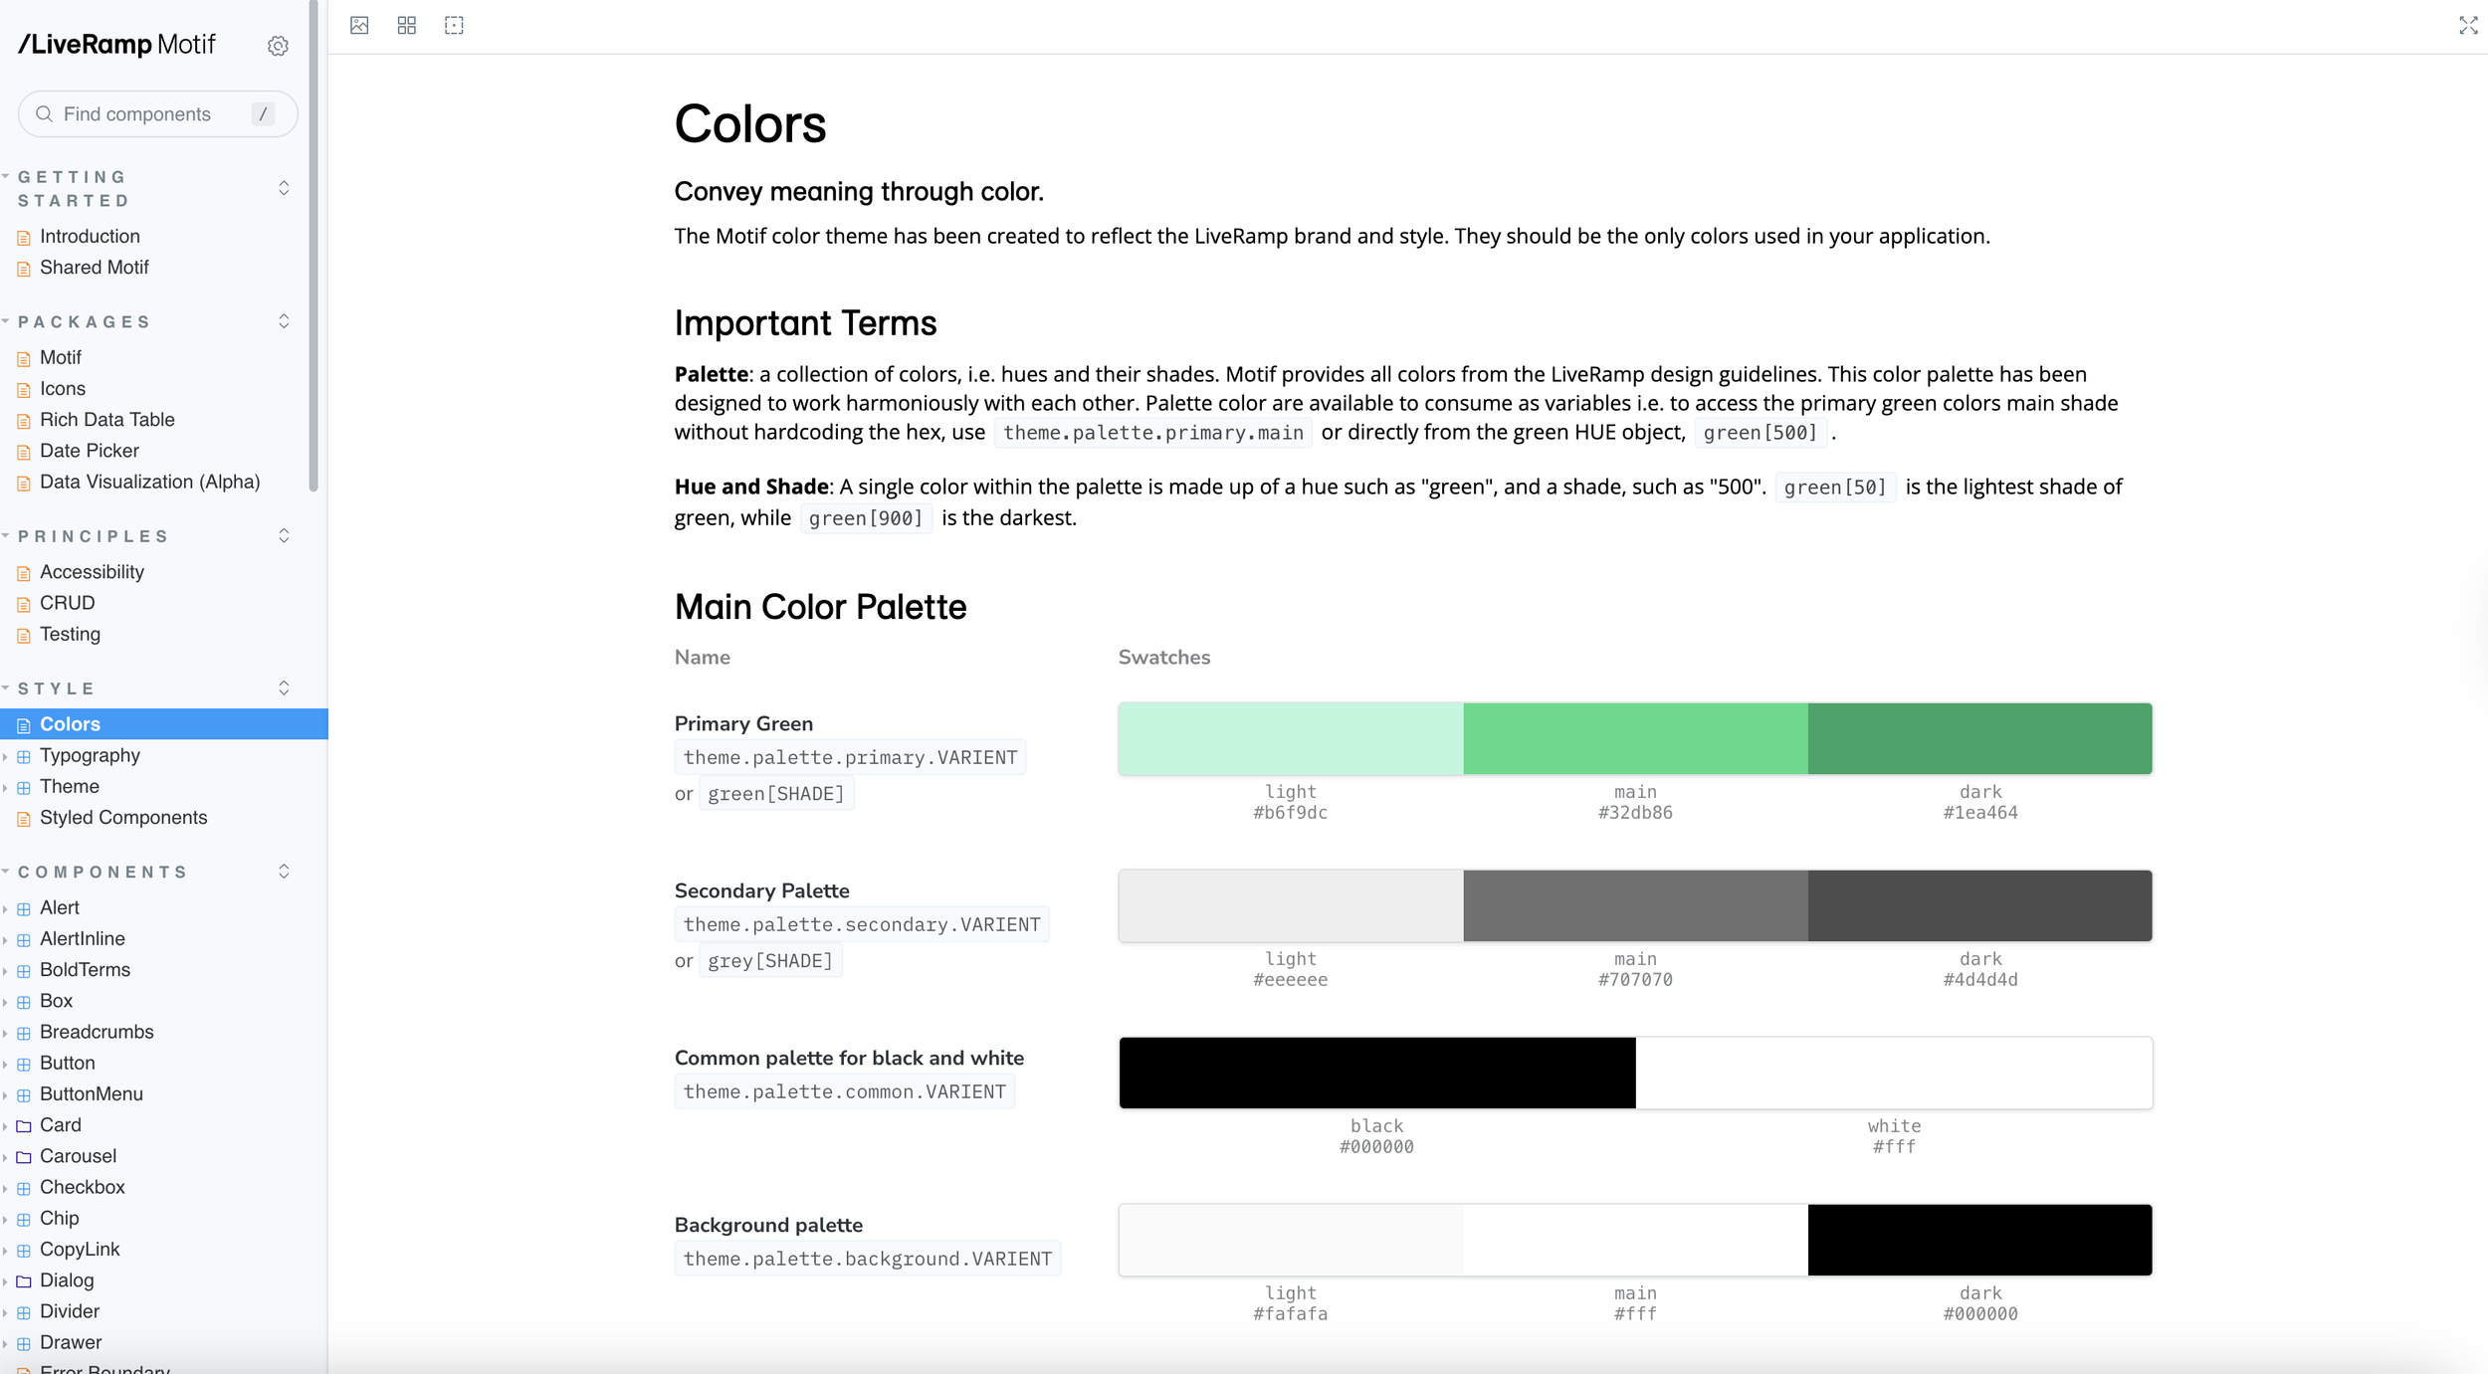The image size is (2488, 1374).
Task: Toggle the grid overlay toolbar icon
Action: coord(406,26)
